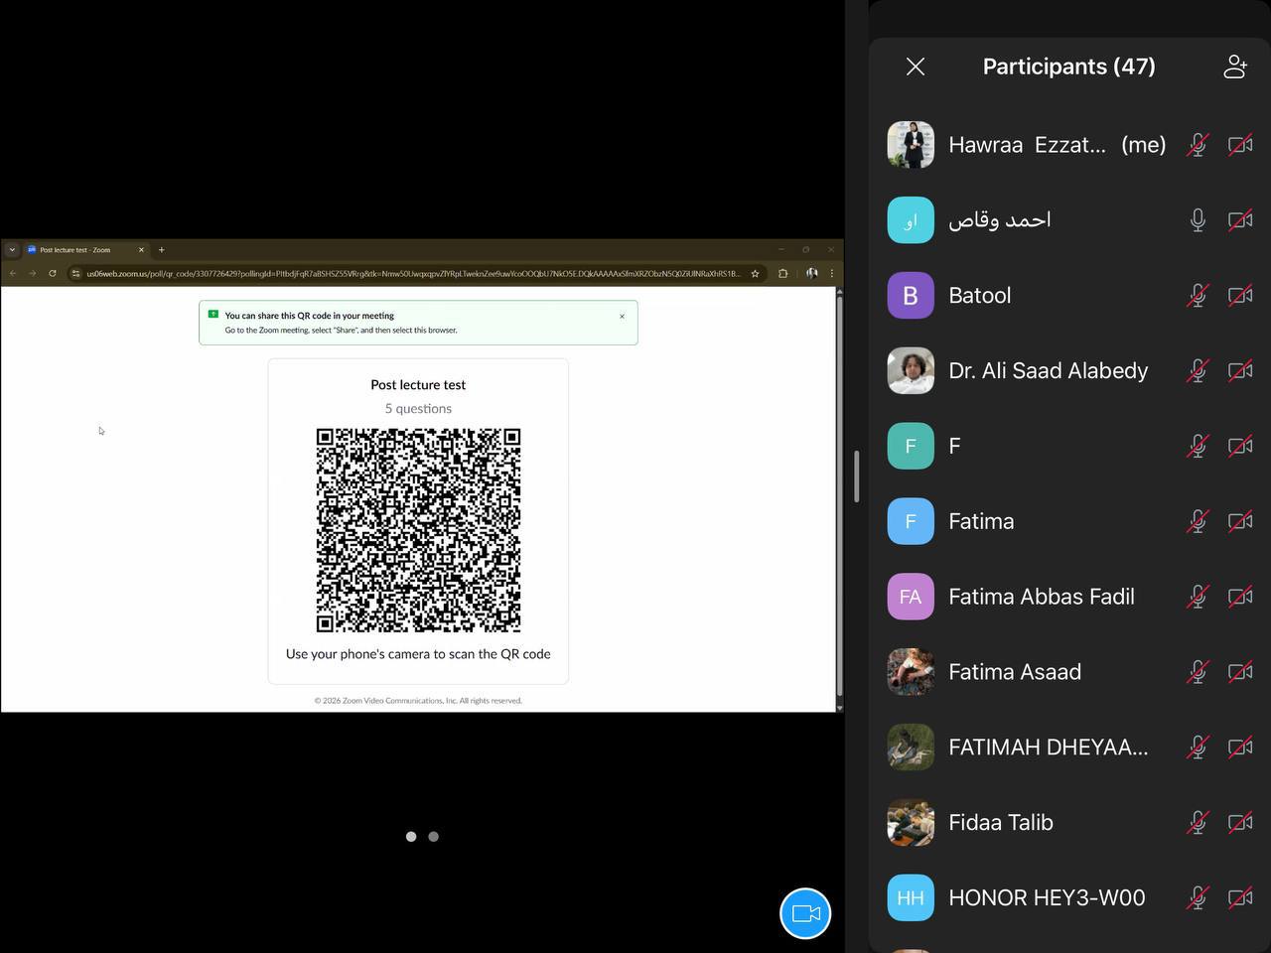
Task: Click the Post lecture test QR code
Action: coord(418,530)
